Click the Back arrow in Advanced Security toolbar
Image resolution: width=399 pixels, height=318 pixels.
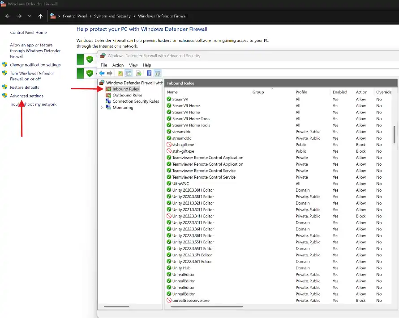point(102,73)
